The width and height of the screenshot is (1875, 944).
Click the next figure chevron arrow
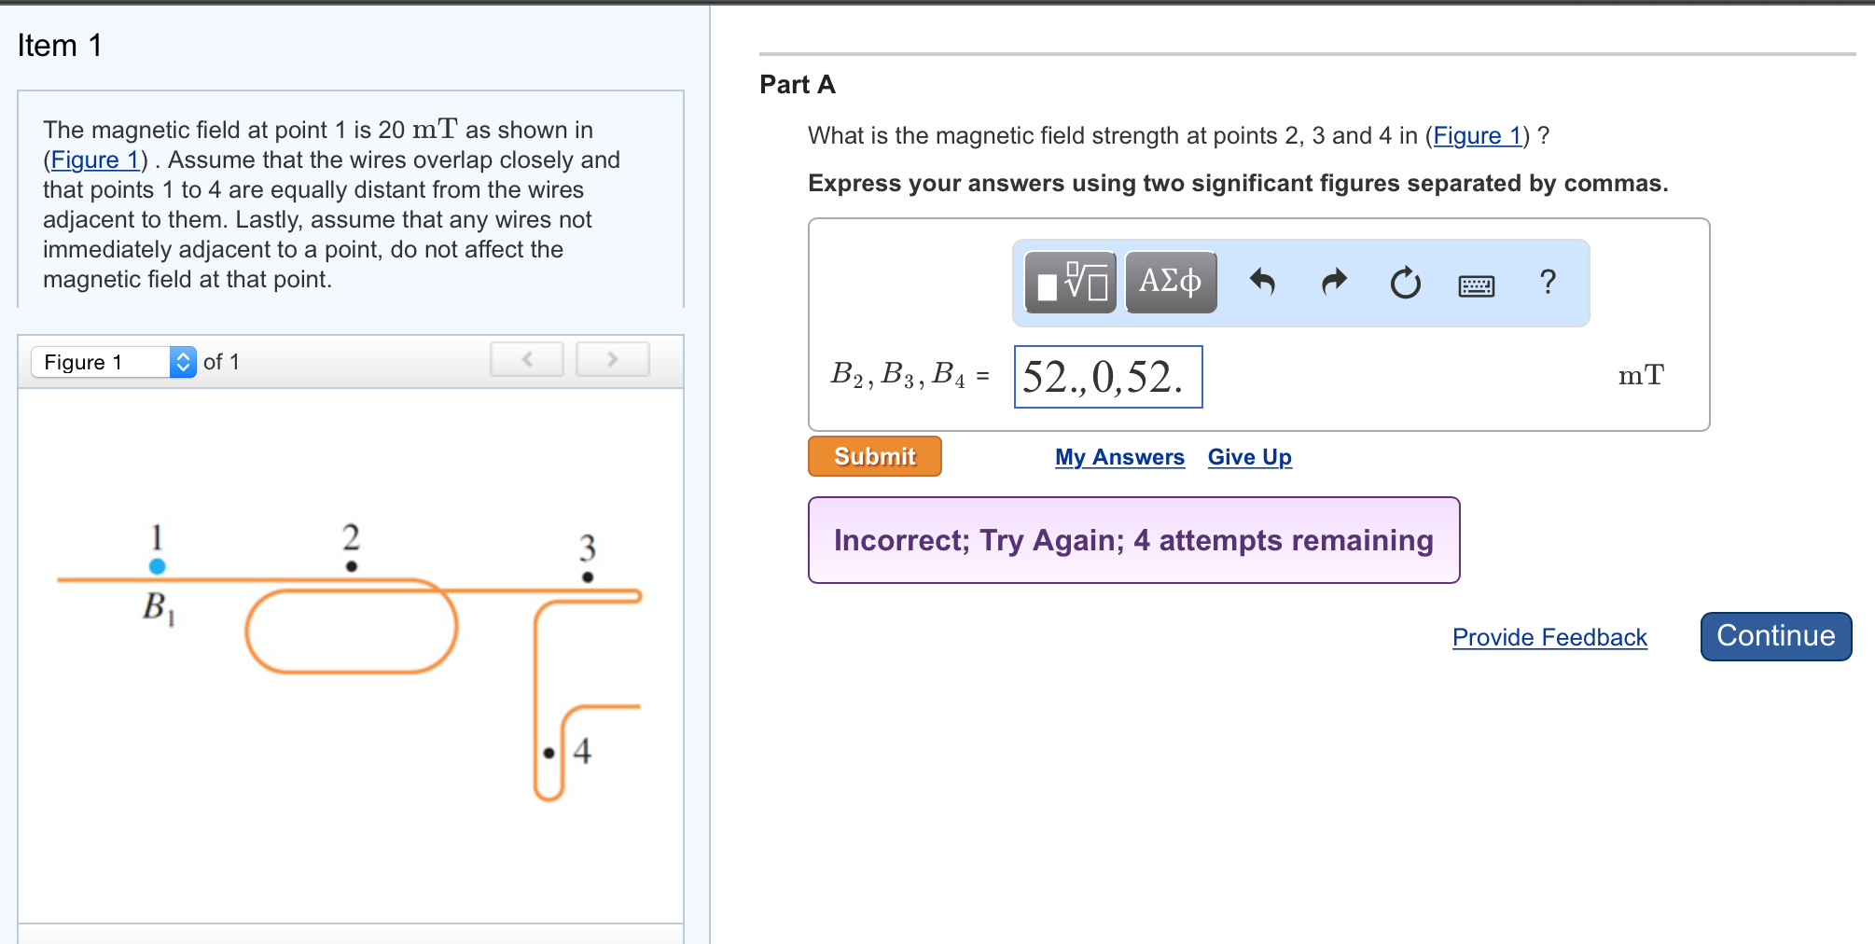pyautogui.click(x=612, y=359)
